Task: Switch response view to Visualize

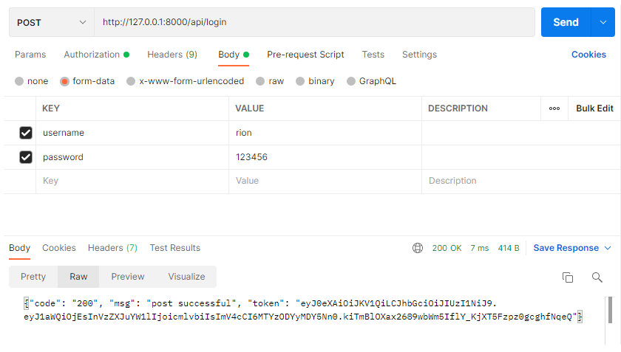Action: [186, 277]
